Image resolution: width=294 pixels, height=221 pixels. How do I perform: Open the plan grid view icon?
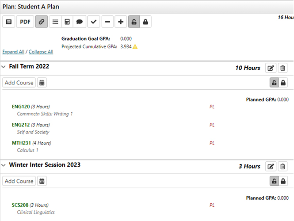click(x=9, y=22)
